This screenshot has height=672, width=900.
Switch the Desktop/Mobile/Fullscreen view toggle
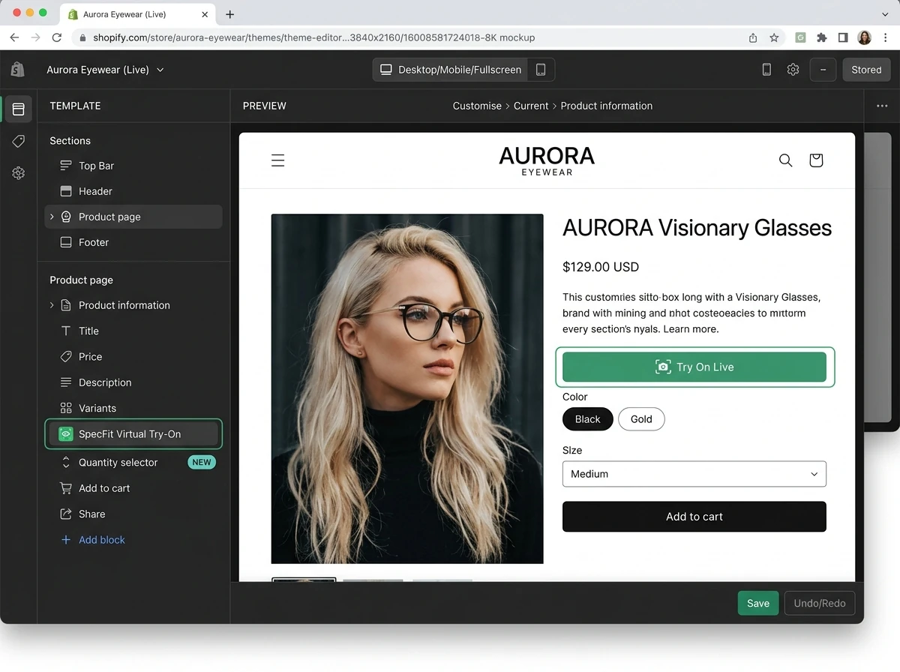click(451, 70)
